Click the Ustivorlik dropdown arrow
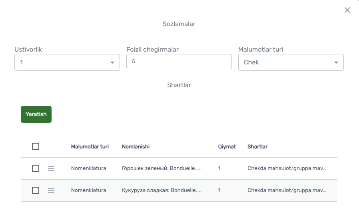This screenshot has width=359, height=208. [112, 62]
